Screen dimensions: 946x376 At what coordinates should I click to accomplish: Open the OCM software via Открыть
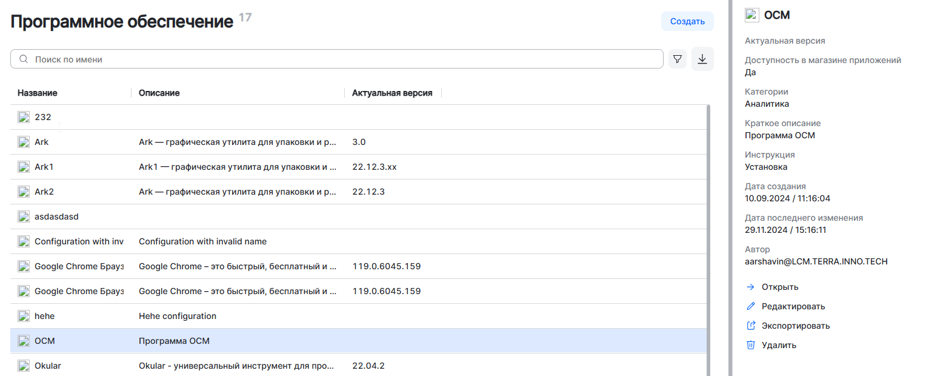[779, 287]
